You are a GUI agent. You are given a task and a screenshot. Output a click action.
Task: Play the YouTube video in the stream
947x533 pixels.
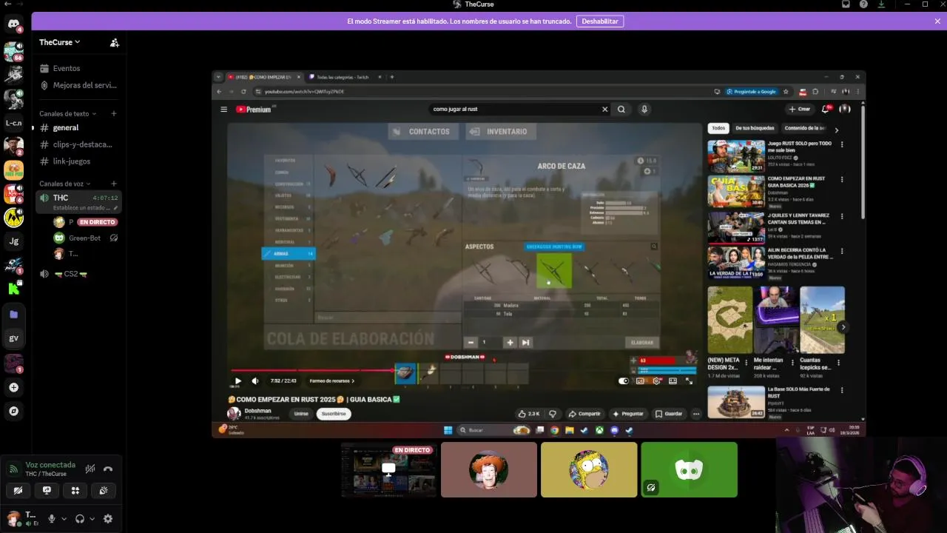(237, 381)
